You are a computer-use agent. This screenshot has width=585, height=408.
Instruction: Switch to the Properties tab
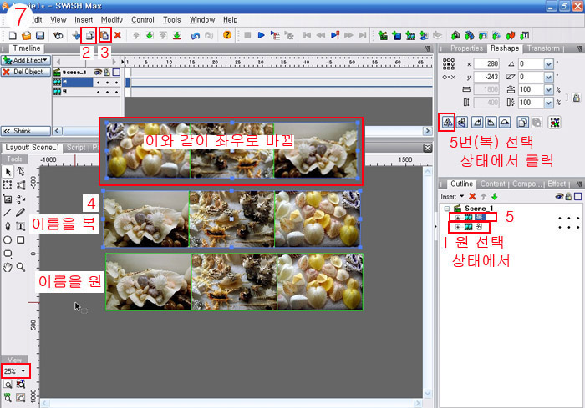coord(466,48)
